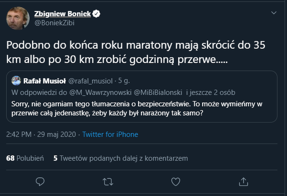Open Zbigniew Boniek's profile avatar
The width and height of the screenshot is (287, 196).
point(17,18)
